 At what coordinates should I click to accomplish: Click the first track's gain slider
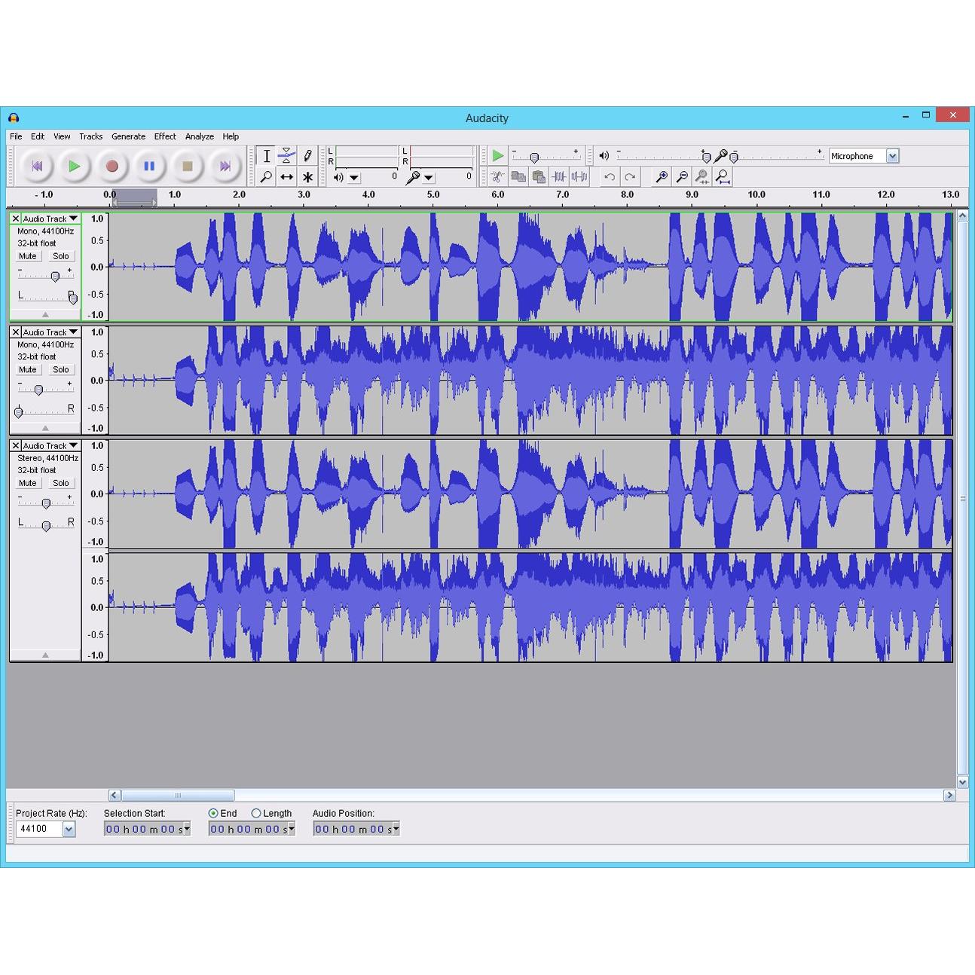[54, 277]
